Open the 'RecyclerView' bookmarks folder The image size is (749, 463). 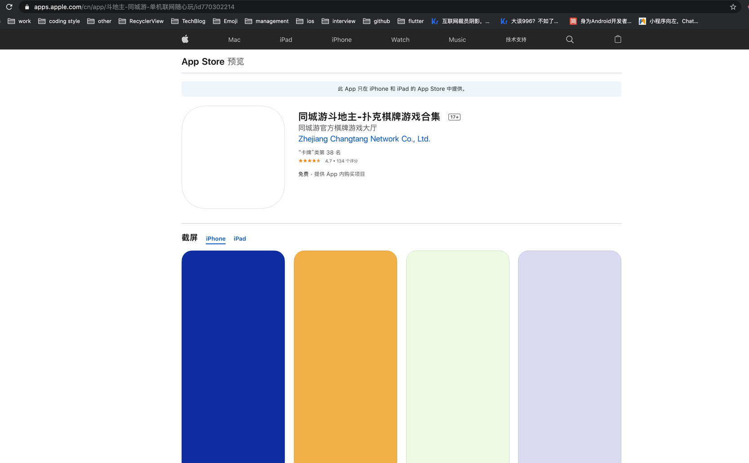[141, 21]
